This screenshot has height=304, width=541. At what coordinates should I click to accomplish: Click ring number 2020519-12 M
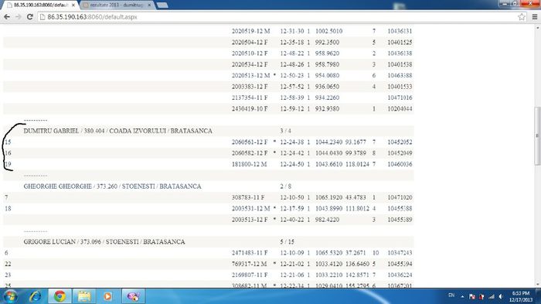click(250, 31)
